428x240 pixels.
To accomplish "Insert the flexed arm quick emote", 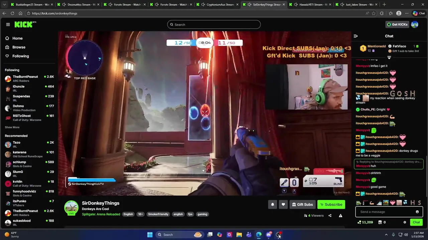I will pos(372,203).
